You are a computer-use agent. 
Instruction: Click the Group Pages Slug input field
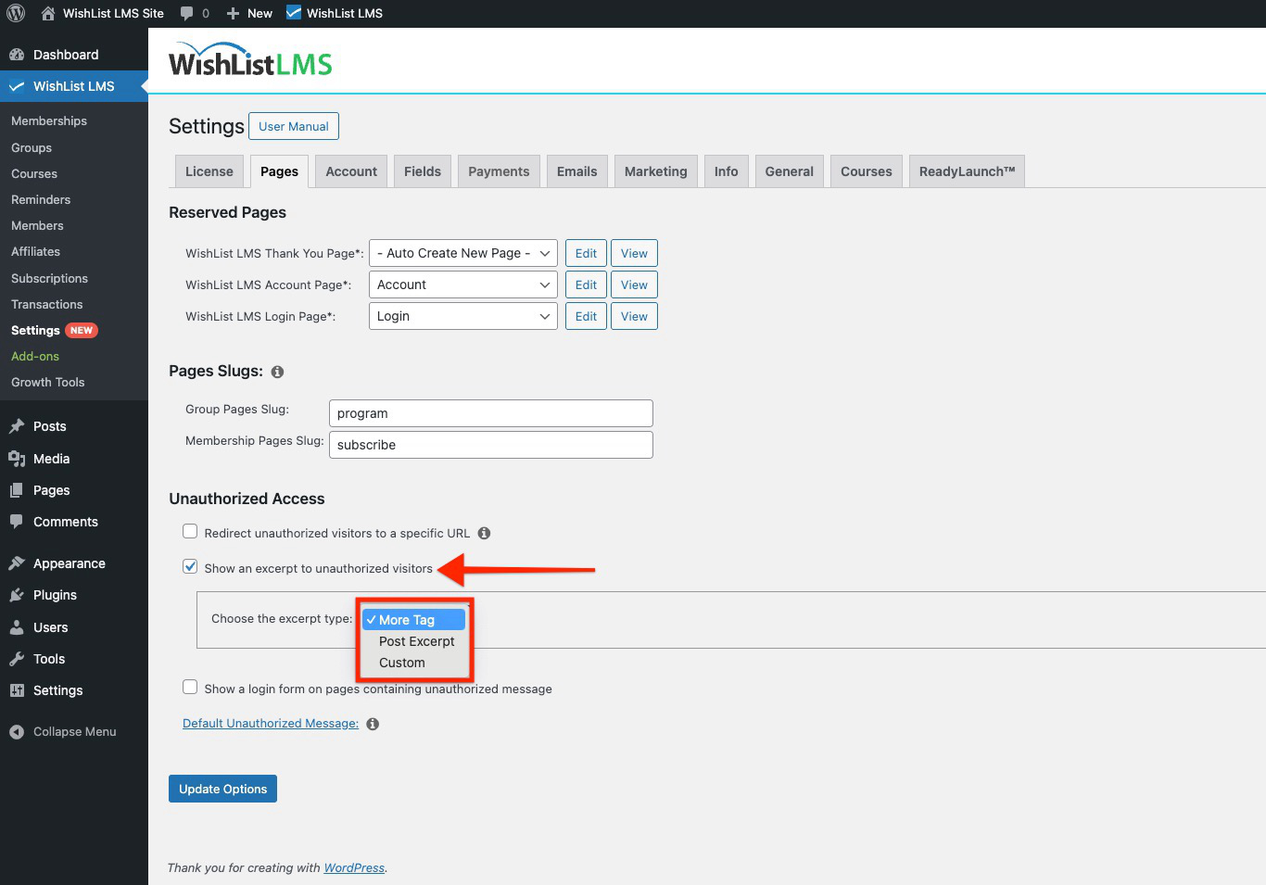point(490,413)
